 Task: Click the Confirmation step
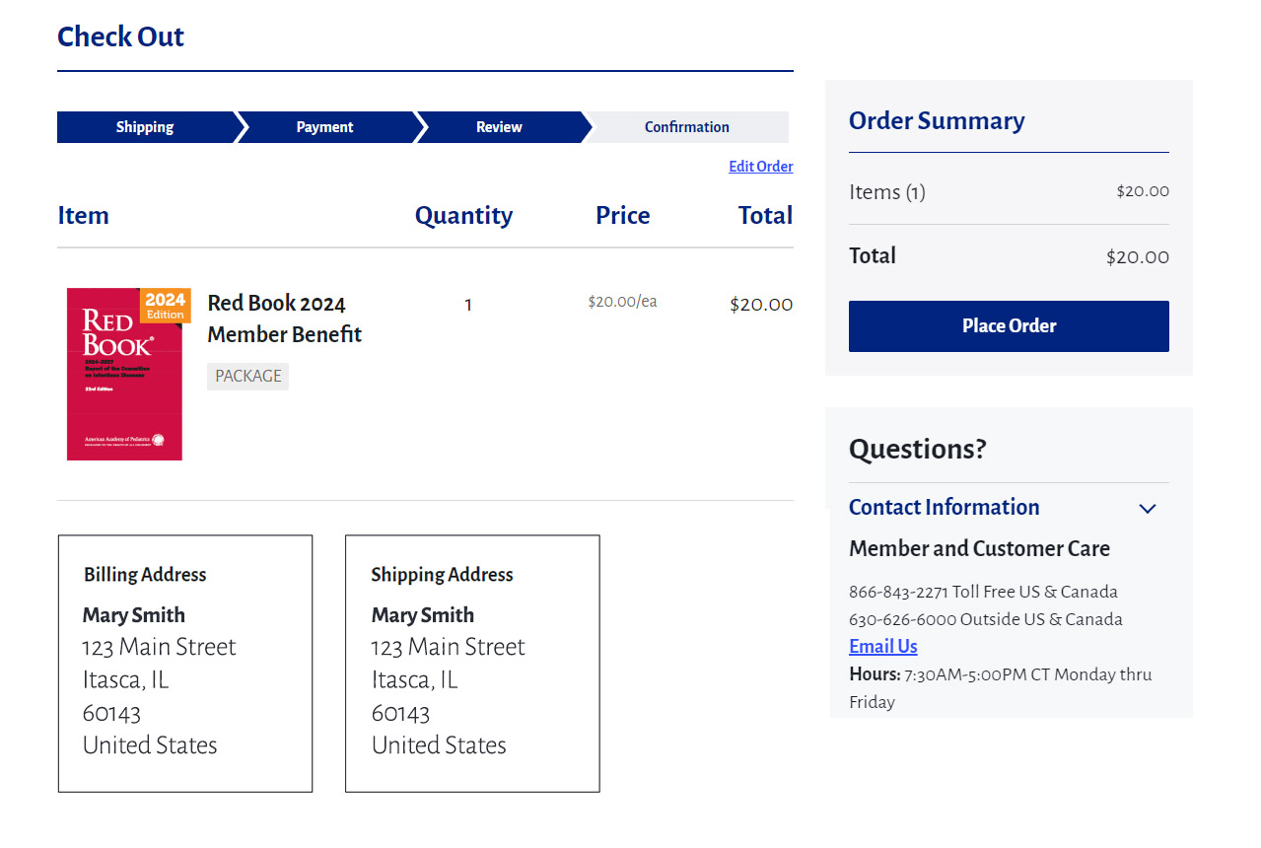(x=687, y=127)
